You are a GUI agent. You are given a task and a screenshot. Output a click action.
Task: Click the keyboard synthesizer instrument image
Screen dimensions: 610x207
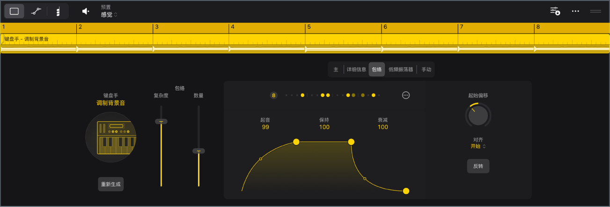click(111, 137)
